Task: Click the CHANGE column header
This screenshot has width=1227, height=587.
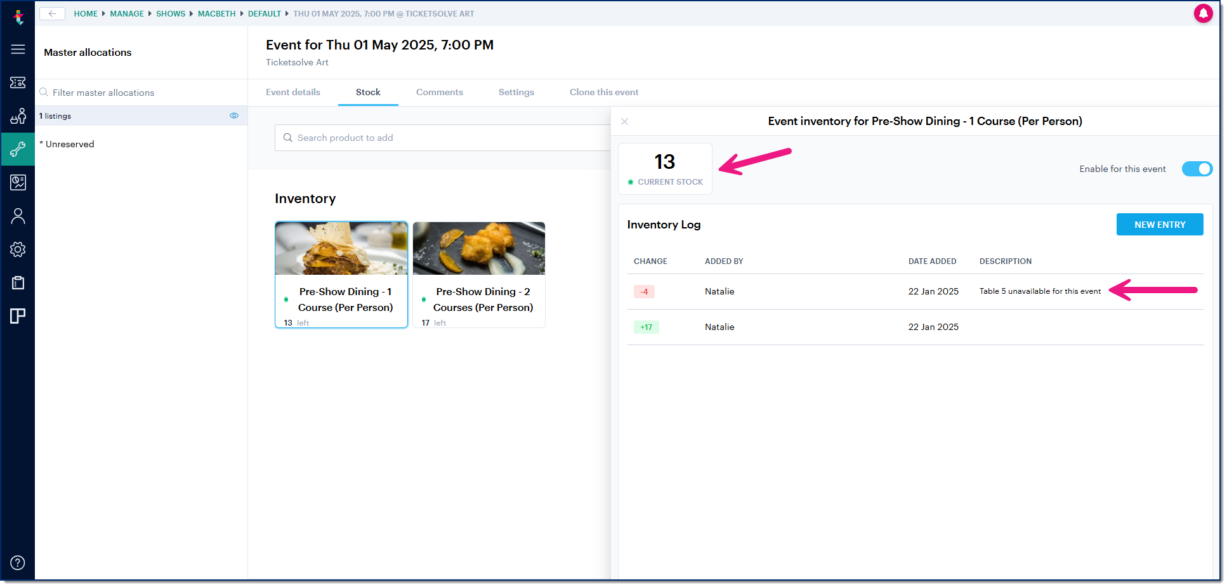Action: (650, 261)
